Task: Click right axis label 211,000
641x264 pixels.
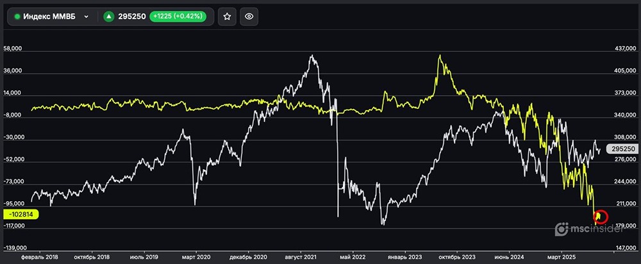Action: pos(626,204)
